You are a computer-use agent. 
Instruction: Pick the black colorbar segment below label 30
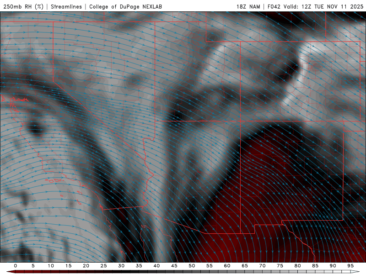(x=124, y=272)
